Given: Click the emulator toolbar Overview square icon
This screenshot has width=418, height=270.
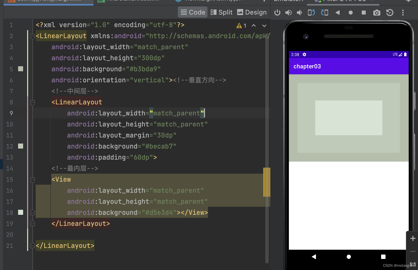Looking at the screenshot, I should tap(363, 13).
